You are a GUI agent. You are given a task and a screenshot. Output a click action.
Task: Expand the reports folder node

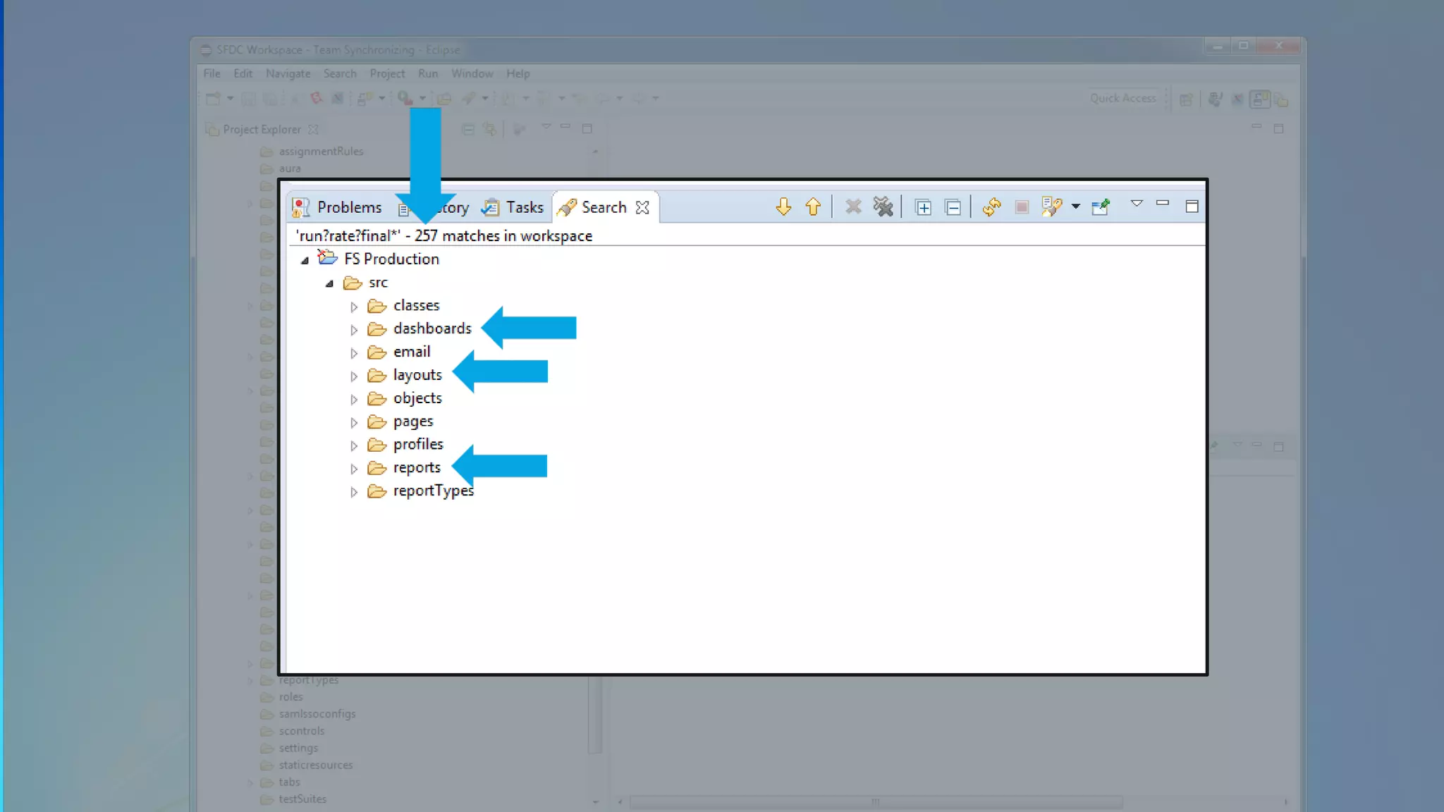(x=354, y=469)
